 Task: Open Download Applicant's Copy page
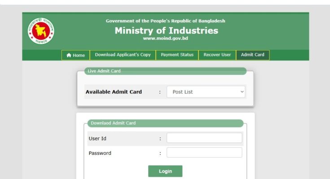(x=123, y=55)
